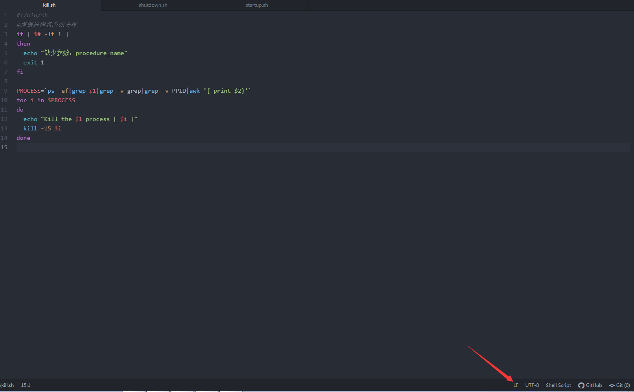Change the UTF-8 file encoding
Image resolution: width=634 pixels, height=392 pixels.
click(532, 385)
